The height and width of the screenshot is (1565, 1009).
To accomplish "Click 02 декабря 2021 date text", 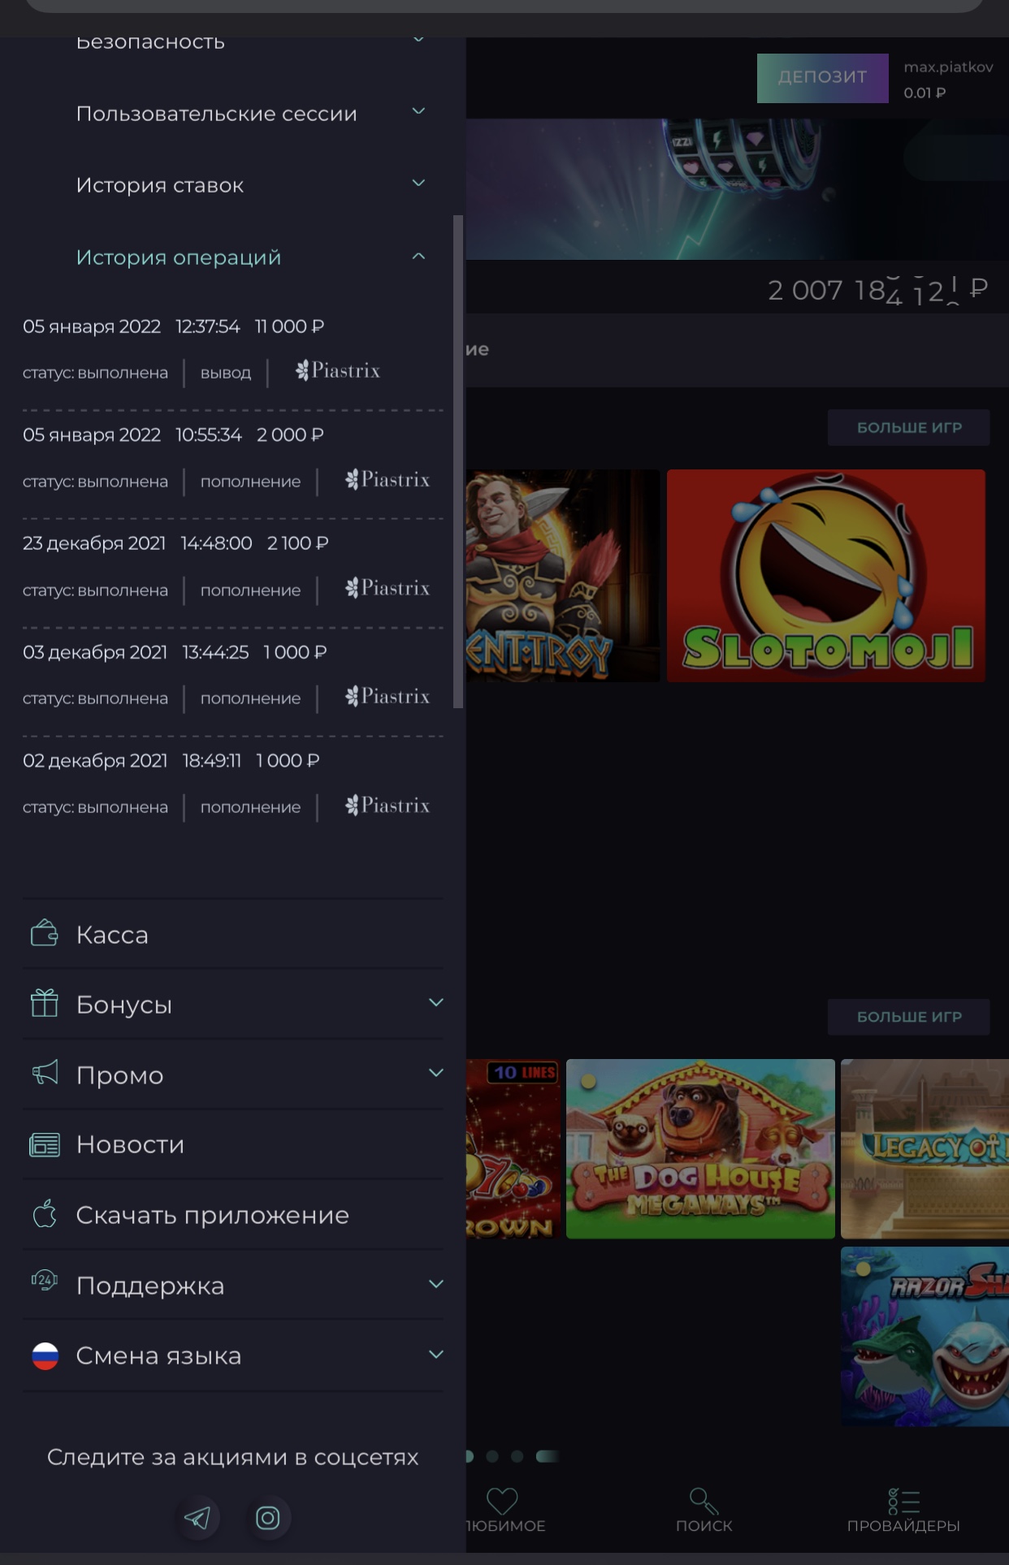I will tap(95, 761).
